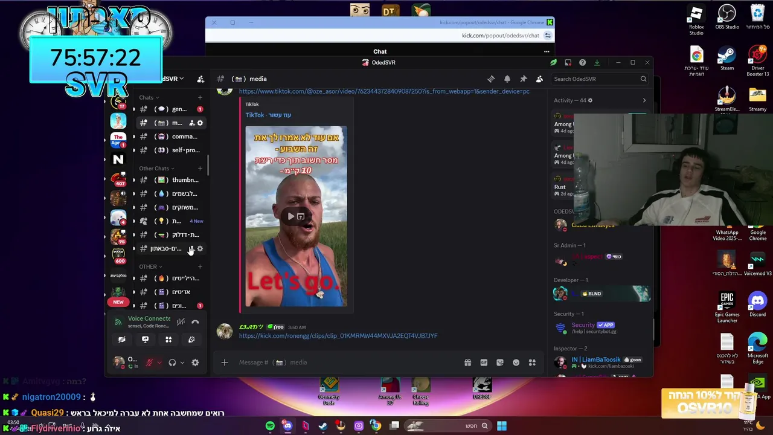Play the embedded TikTok video
This screenshot has height=435, width=773.
coord(290,216)
